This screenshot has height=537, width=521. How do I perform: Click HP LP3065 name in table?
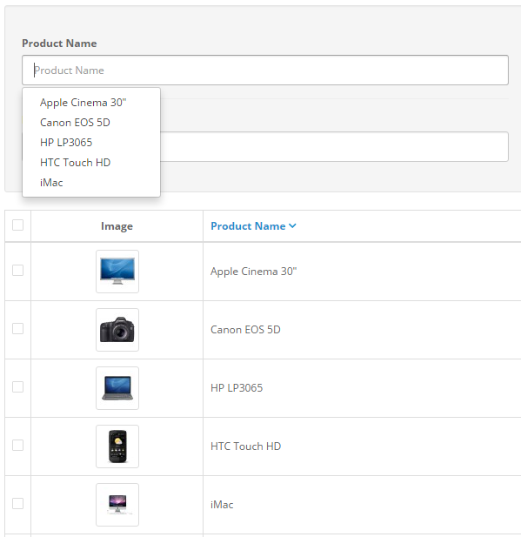coord(237,387)
